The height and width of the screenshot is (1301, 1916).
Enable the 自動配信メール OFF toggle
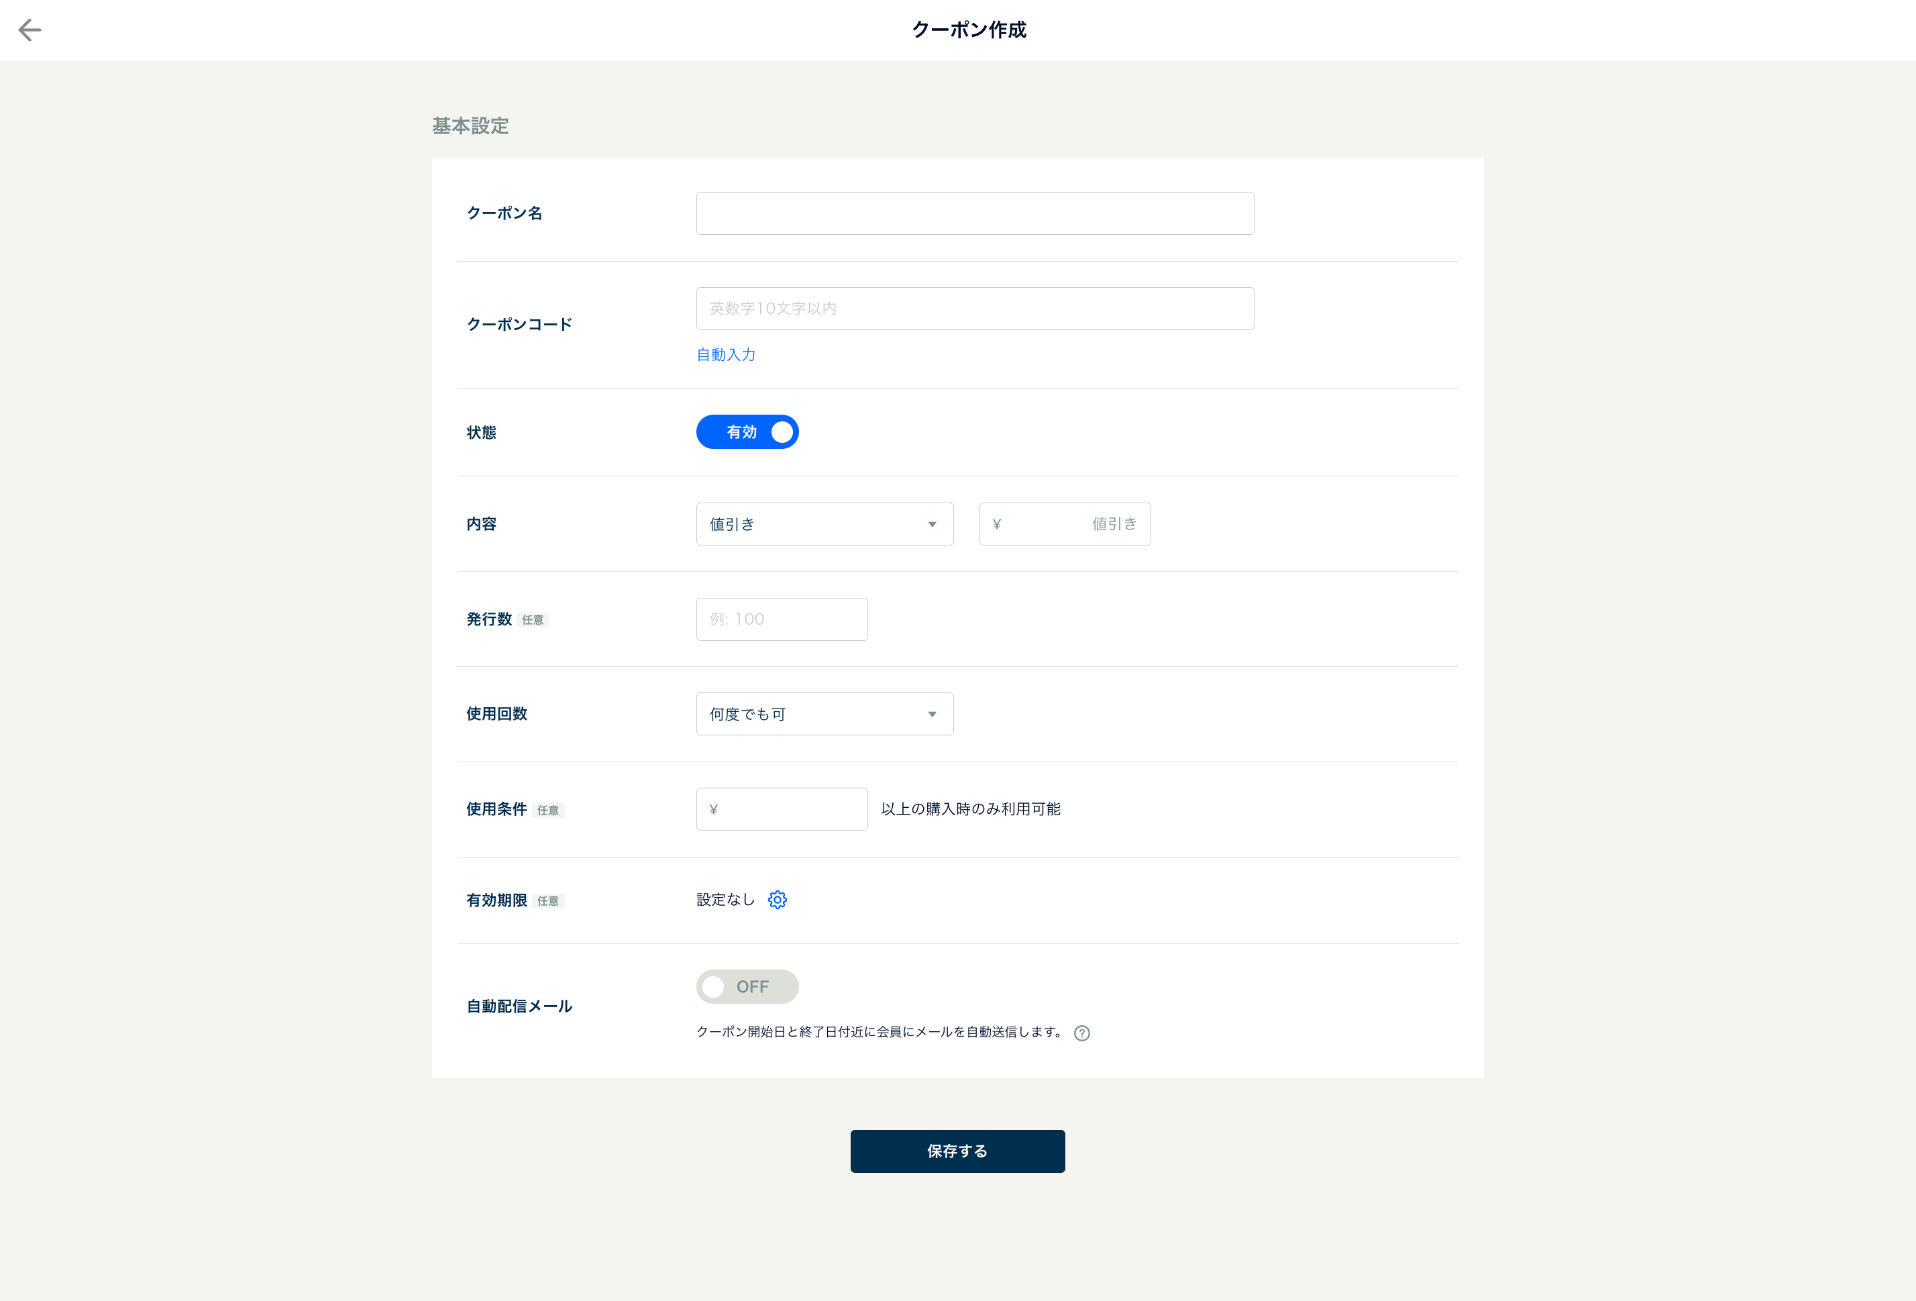tap(747, 987)
